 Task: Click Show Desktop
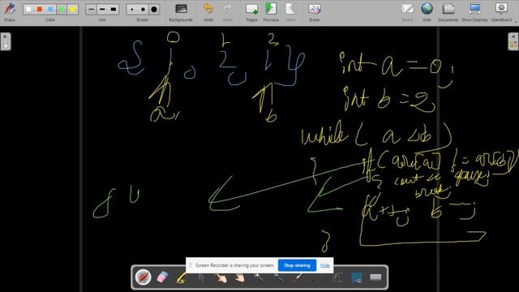tap(474, 12)
